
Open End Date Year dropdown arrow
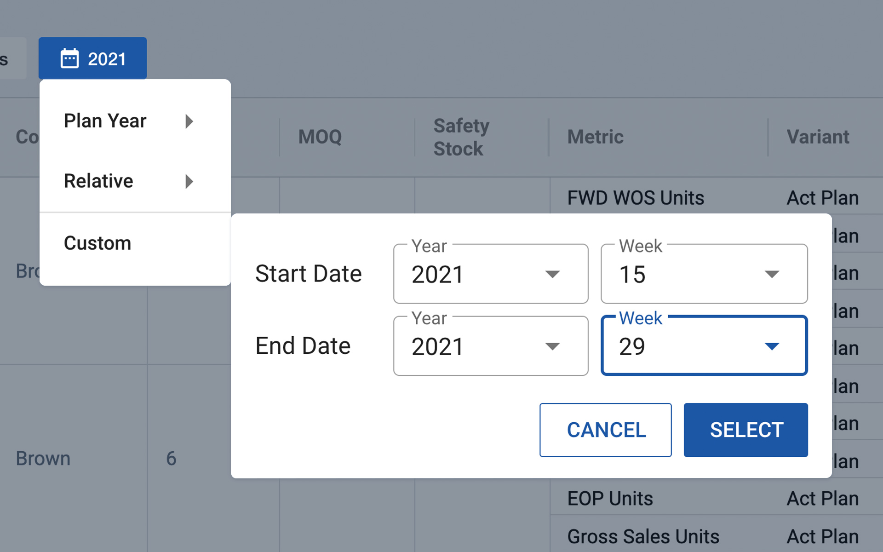coord(552,346)
